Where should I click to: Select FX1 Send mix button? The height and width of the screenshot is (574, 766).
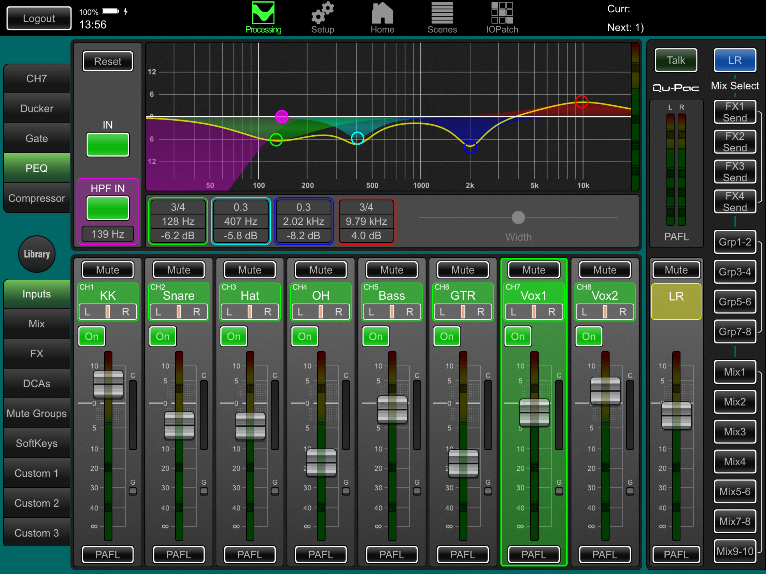pyautogui.click(x=735, y=112)
